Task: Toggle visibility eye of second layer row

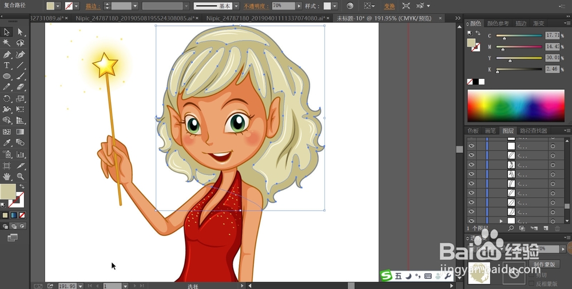Action: [x=471, y=155]
